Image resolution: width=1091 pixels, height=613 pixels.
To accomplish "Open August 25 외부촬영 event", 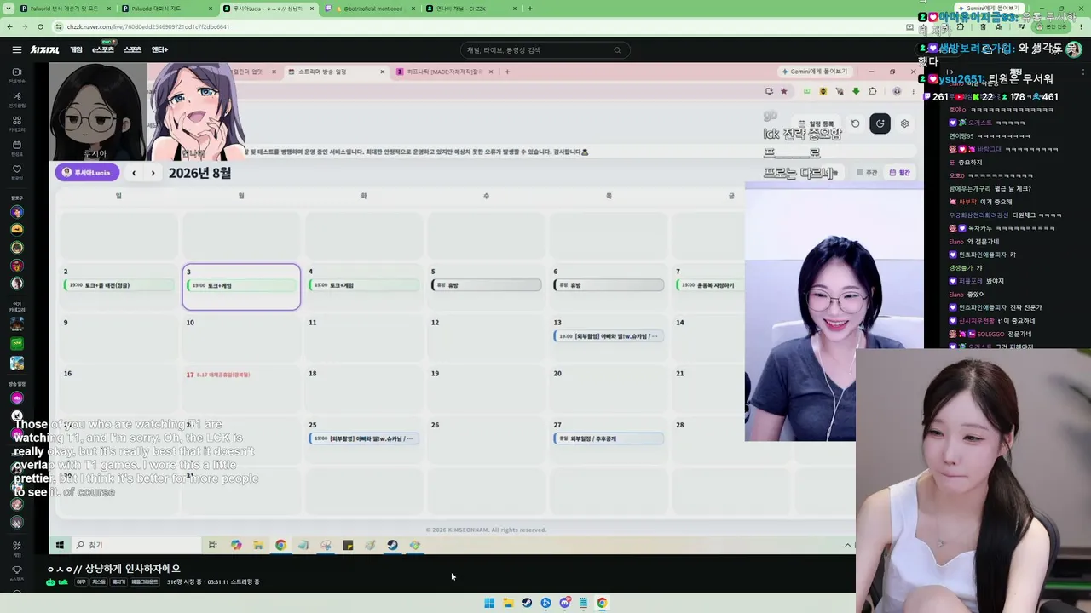I will coord(364,438).
